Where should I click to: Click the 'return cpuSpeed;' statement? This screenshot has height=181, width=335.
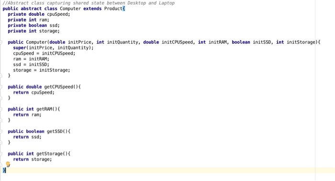pos(34,92)
